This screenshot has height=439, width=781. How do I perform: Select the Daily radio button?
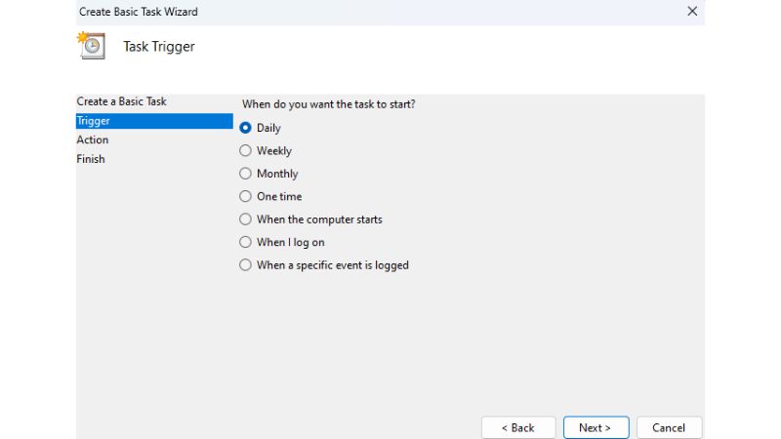click(x=246, y=128)
